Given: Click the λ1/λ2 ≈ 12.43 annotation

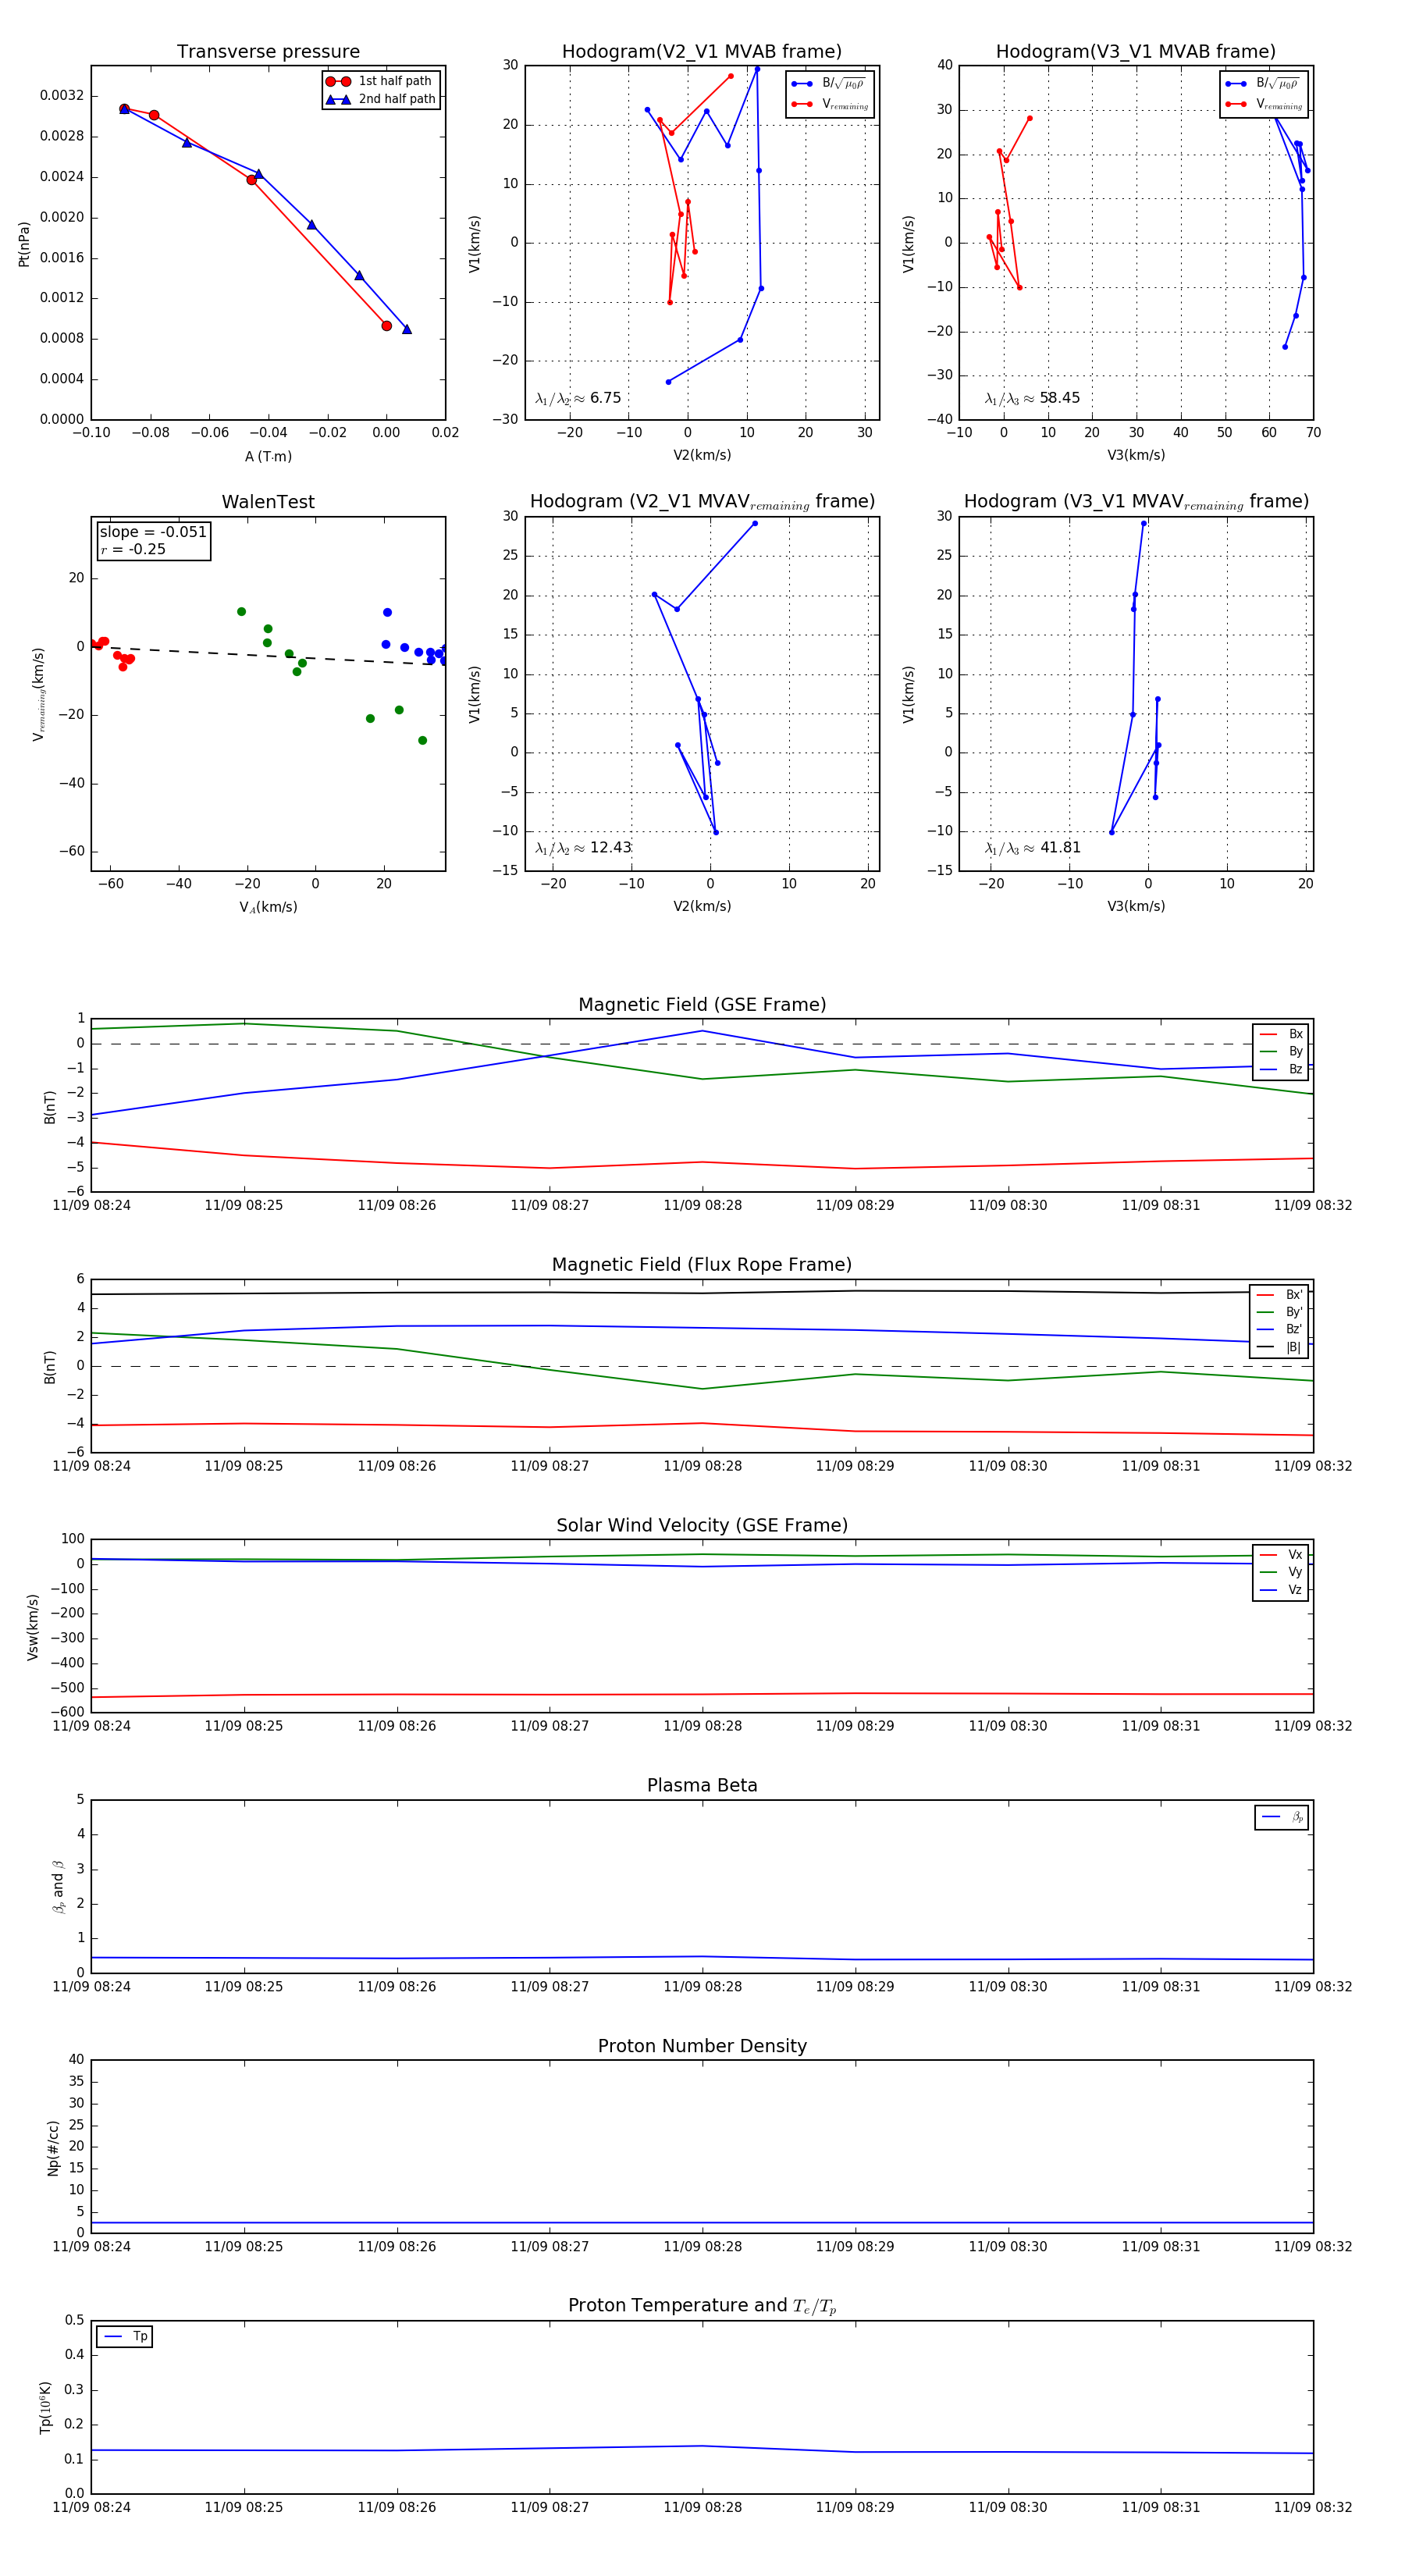Looking at the screenshot, I should point(583,848).
